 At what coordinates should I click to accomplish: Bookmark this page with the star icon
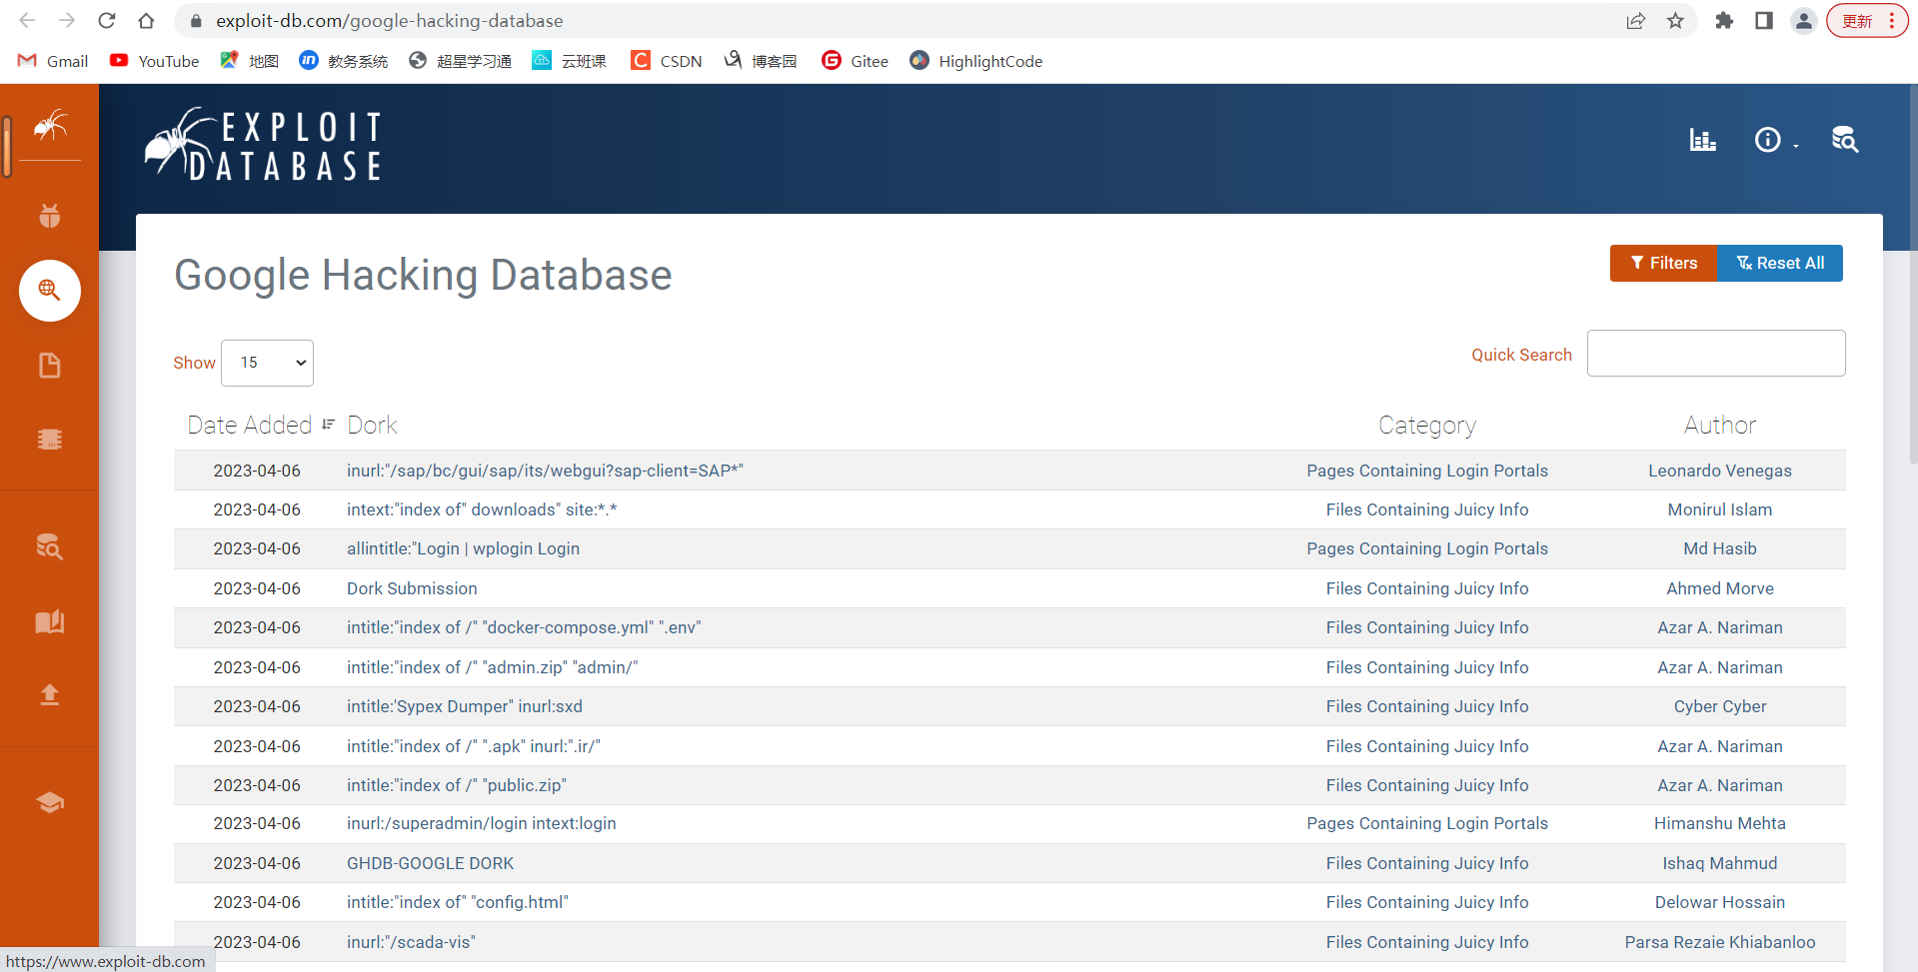click(1675, 21)
